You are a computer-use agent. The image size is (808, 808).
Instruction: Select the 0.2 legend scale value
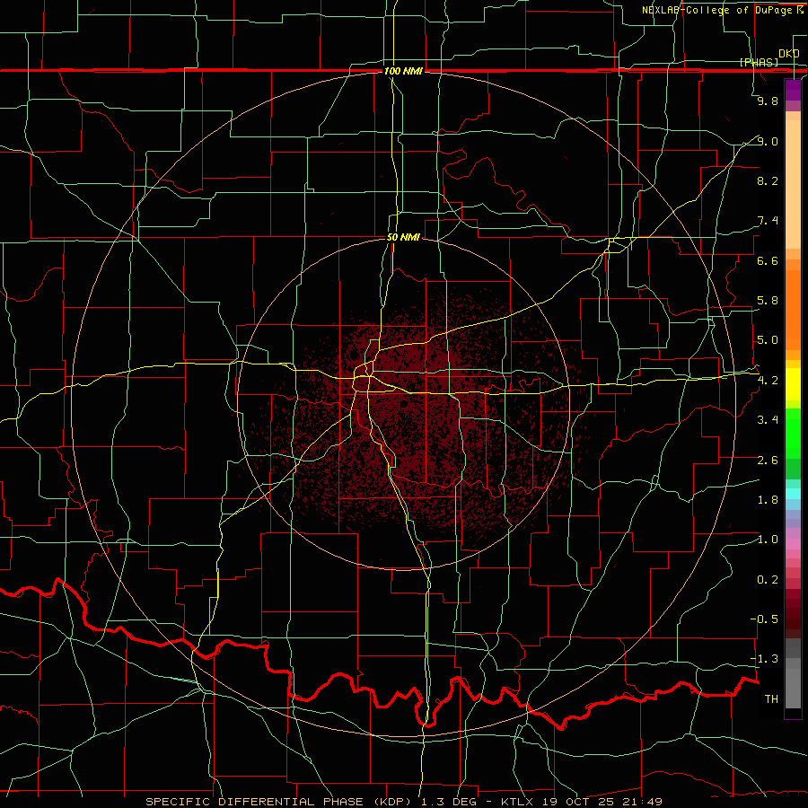(x=768, y=580)
